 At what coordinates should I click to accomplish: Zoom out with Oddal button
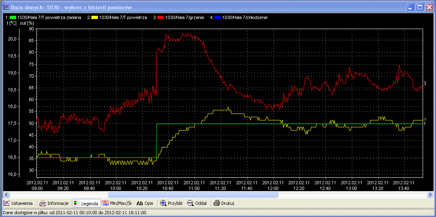pyautogui.click(x=197, y=203)
